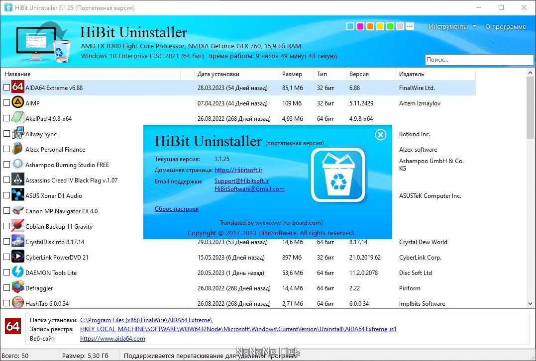Open the AIDA64 install folder path link

[x=146, y=320]
